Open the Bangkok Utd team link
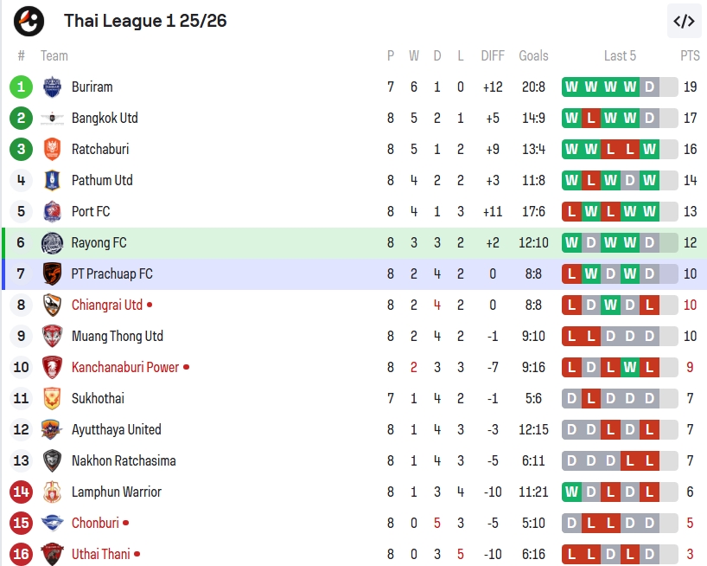 105,118
